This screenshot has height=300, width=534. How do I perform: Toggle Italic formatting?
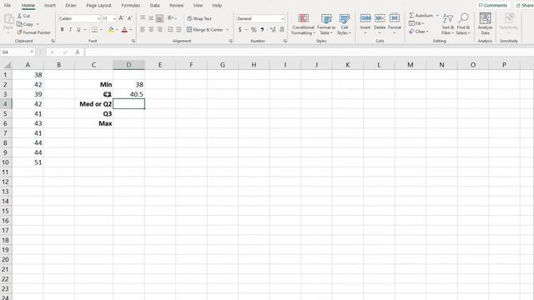pyautogui.click(x=70, y=30)
